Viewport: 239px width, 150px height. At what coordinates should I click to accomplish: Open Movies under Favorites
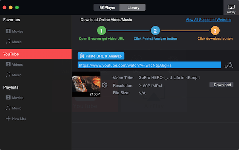tap(15, 31)
